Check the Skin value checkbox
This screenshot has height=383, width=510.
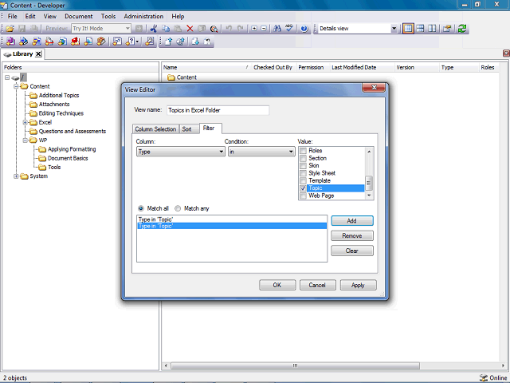coord(303,165)
